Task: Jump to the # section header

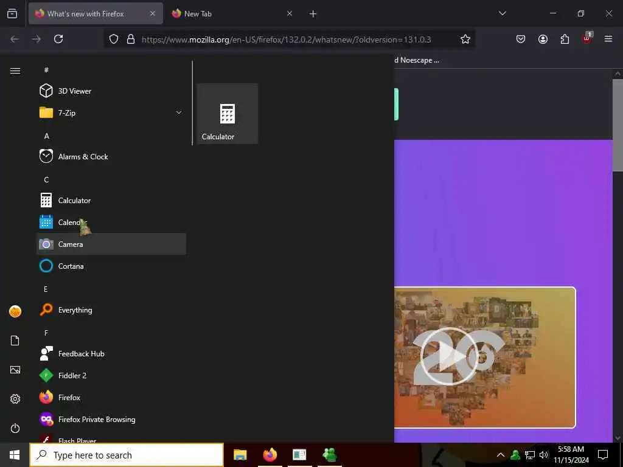Action: pyautogui.click(x=46, y=70)
